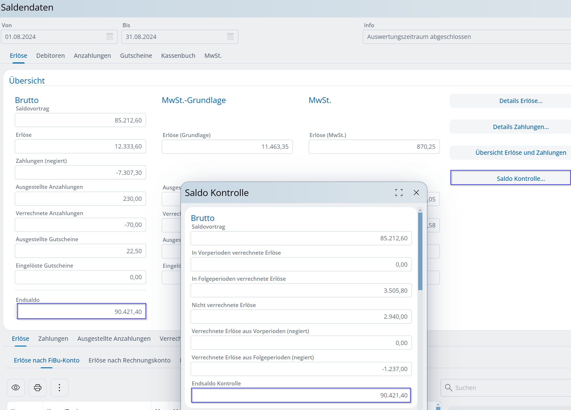Open the Kassenbuch tab

(178, 56)
